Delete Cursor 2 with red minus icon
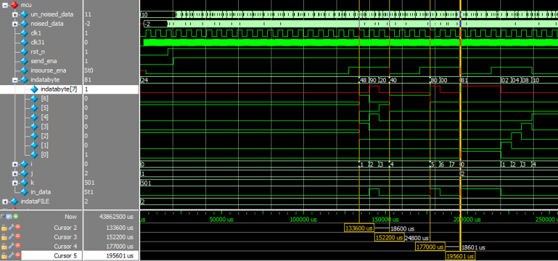558x261 pixels. click(18, 228)
